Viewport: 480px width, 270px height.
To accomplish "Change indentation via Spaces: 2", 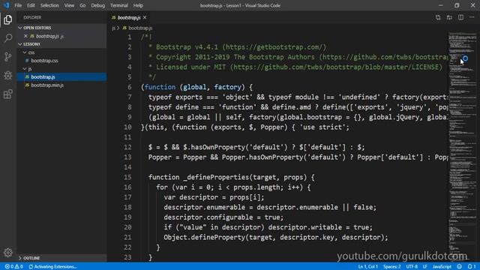I will [x=391, y=267].
